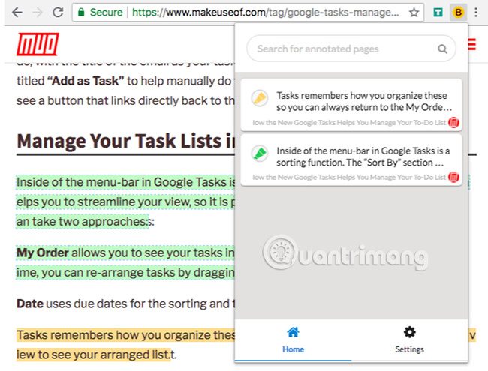The height and width of the screenshot is (371, 488).
Task: Click the yellow highlighted 'Tasks remembers' text
Action: point(125,335)
